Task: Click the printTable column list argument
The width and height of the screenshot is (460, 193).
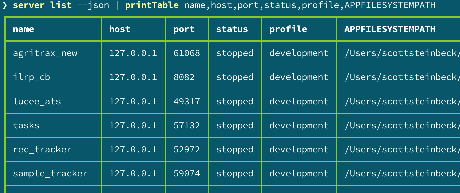Action: pyautogui.click(x=310, y=5)
